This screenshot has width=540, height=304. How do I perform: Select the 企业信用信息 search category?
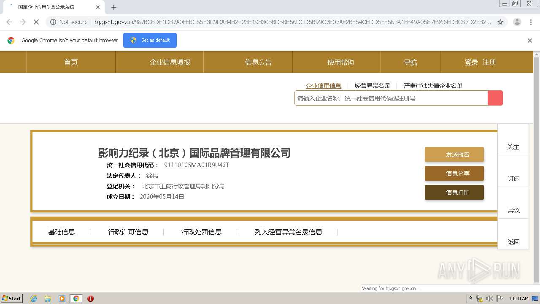[324, 86]
